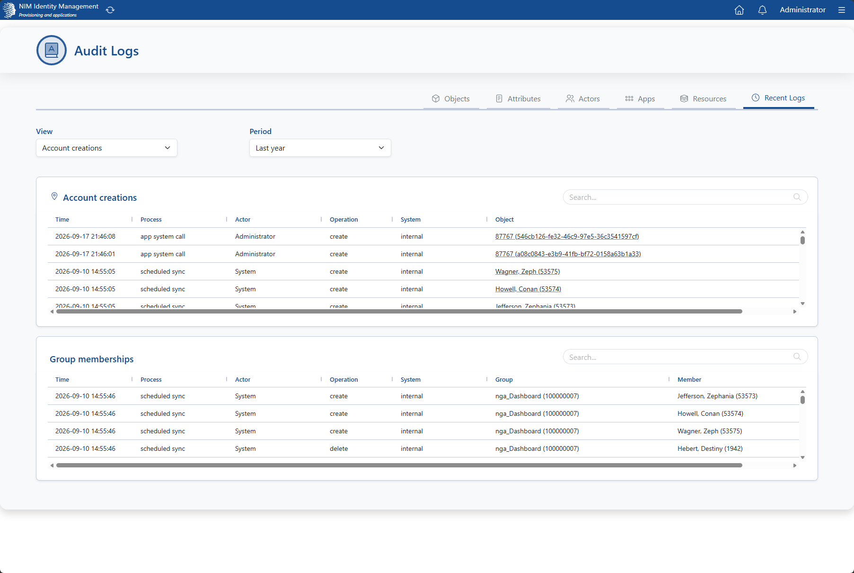
Task: Switch to the Apps tab
Action: [x=640, y=98]
